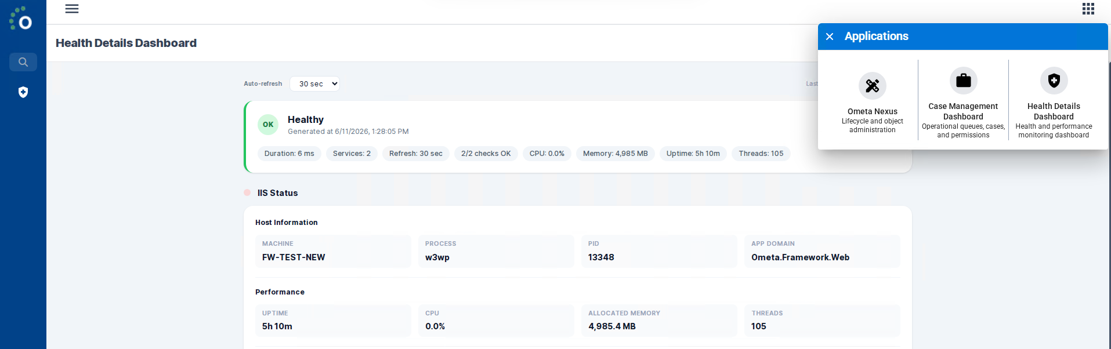1111x349 pixels.
Task: Click the Health Details Dashboard page title
Action: click(x=126, y=43)
